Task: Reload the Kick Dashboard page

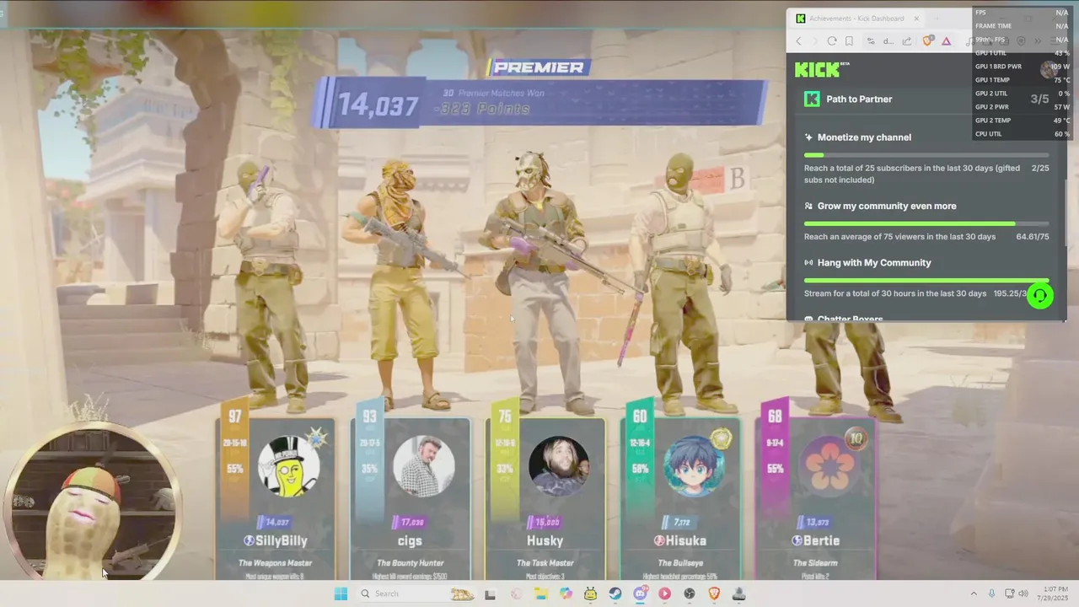Action: pyautogui.click(x=832, y=41)
